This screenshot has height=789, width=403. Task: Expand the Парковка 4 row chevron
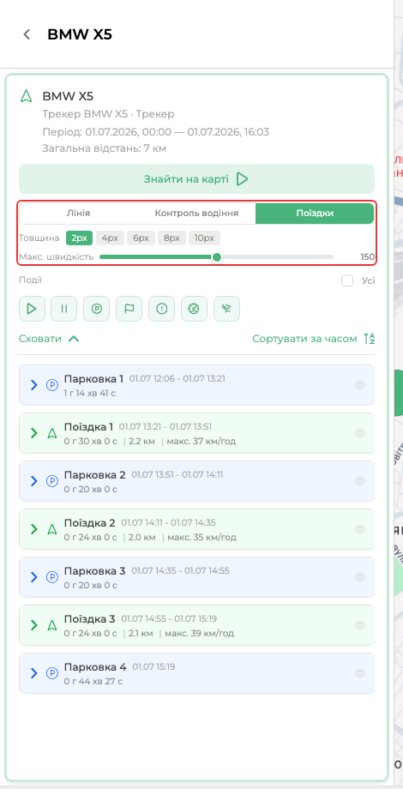[x=34, y=673]
